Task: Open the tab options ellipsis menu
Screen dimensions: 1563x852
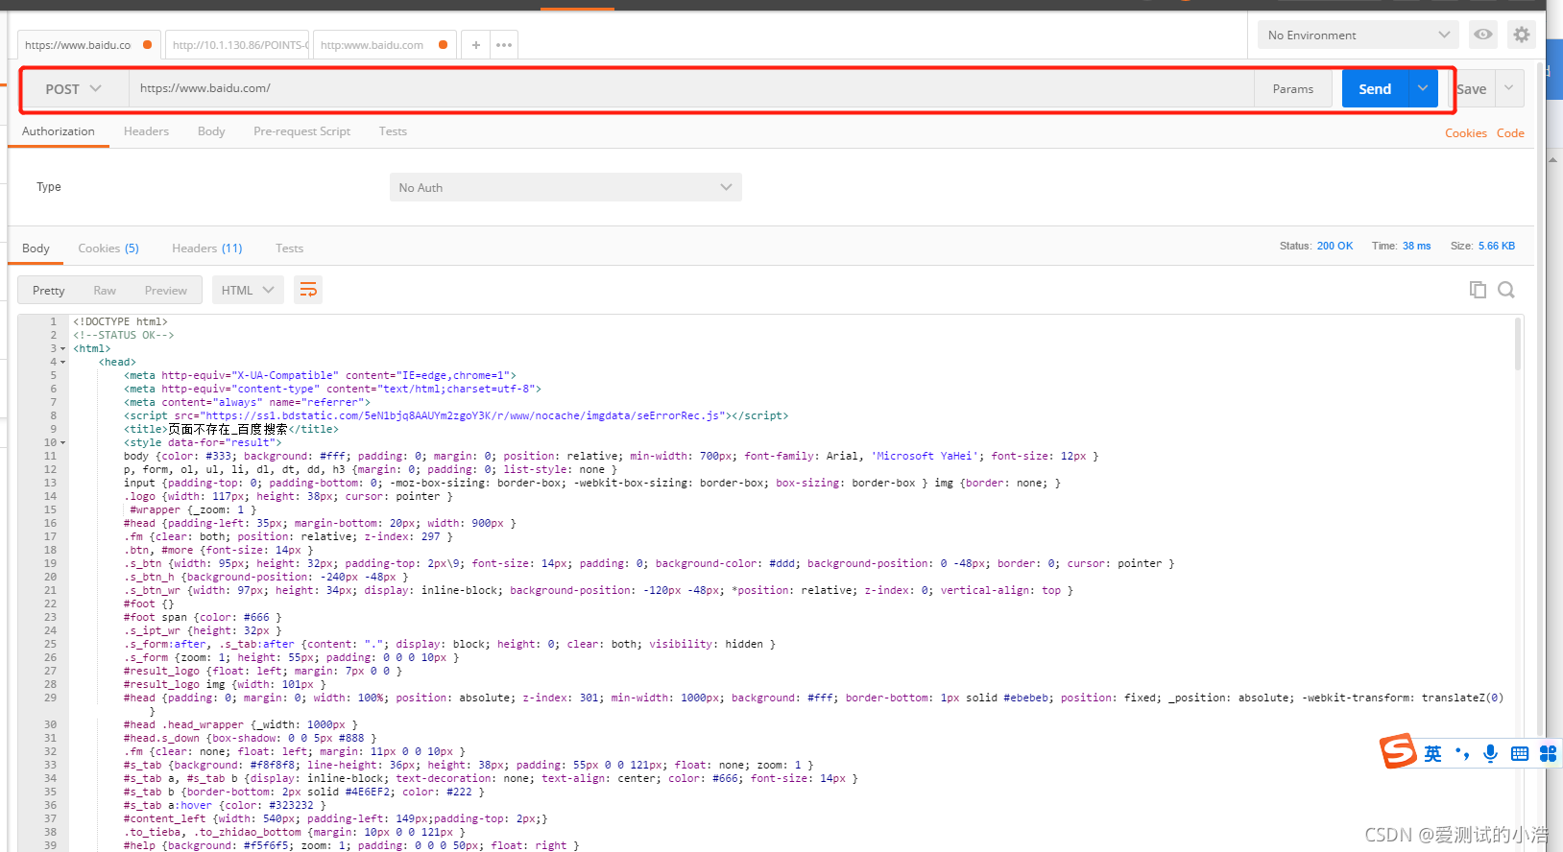Action: point(504,45)
